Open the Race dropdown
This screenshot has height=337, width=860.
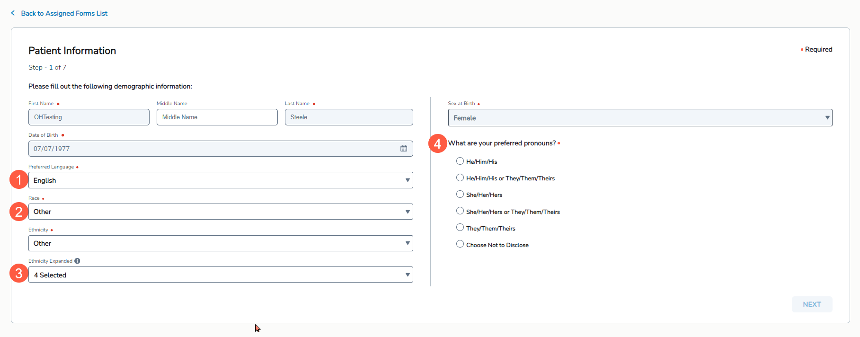tap(220, 212)
